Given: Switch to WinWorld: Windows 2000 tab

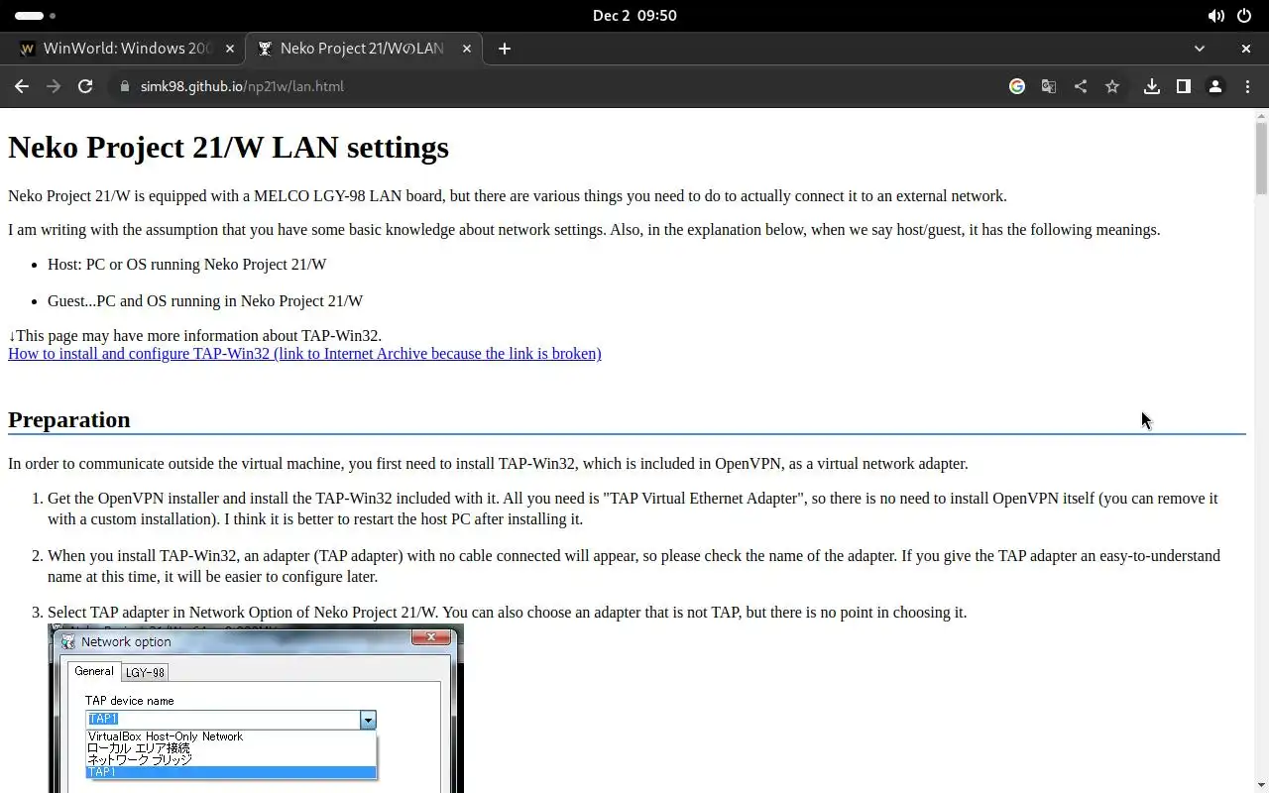Looking at the screenshot, I should [x=127, y=48].
